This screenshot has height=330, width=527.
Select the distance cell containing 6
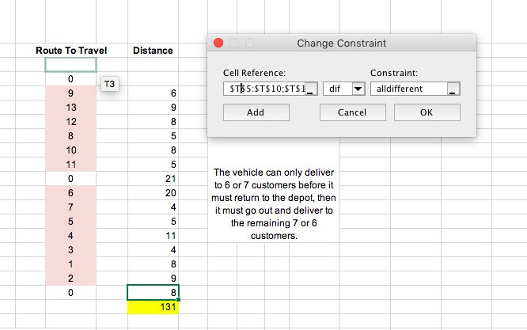(153, 93)
